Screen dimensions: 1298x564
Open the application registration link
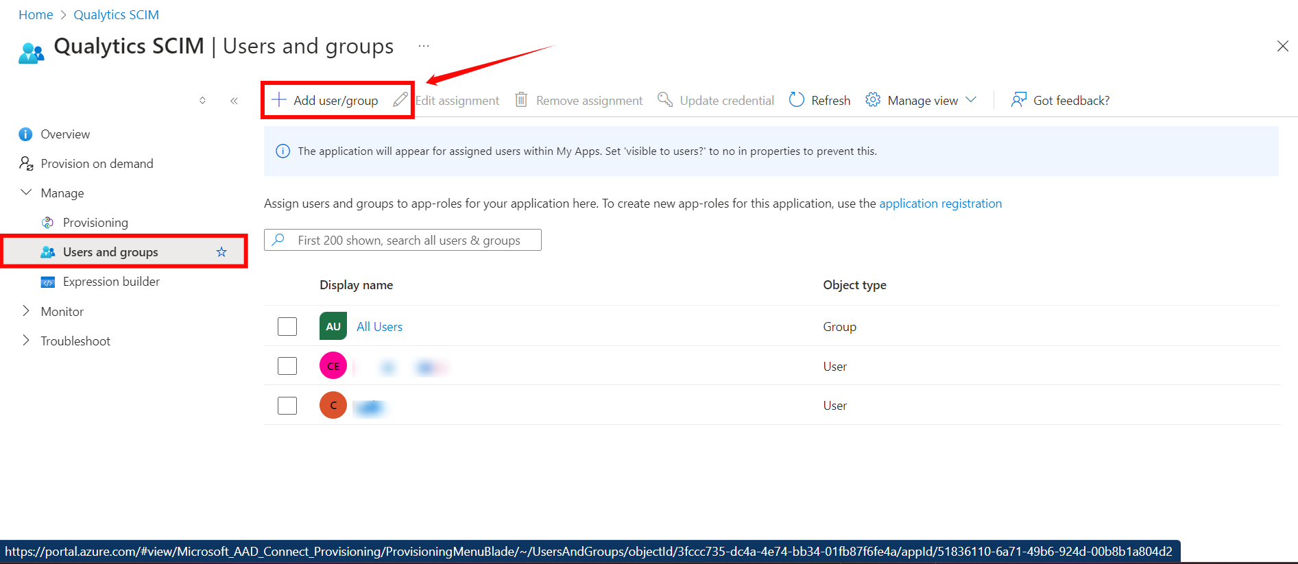coord(940,204)
